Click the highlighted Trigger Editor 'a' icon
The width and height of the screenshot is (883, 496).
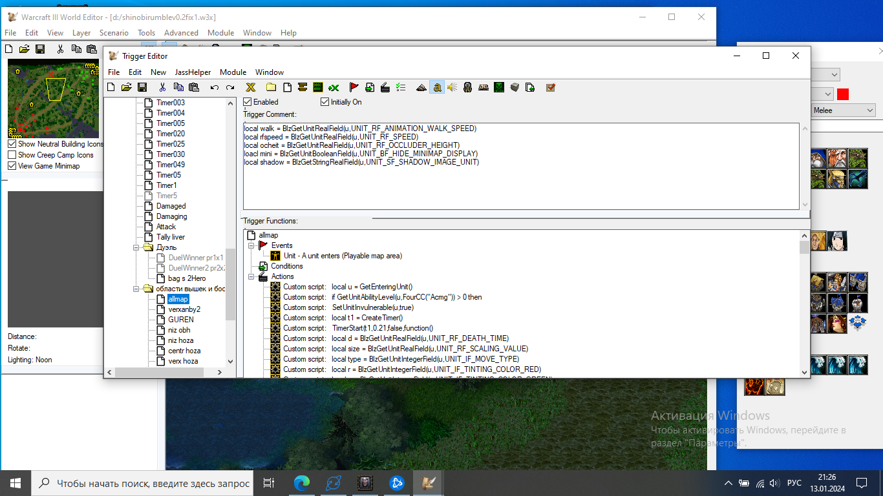[x=438, y=88]
